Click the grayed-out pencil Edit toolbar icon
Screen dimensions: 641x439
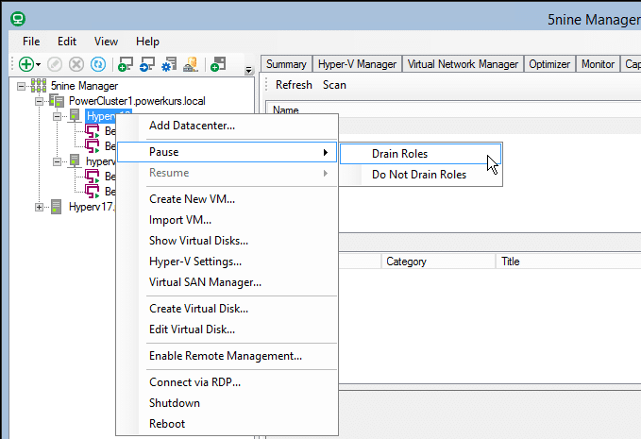[55, 64]
